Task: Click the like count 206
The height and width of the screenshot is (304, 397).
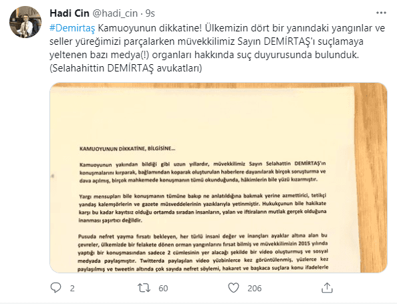Action: coord(255,288)
